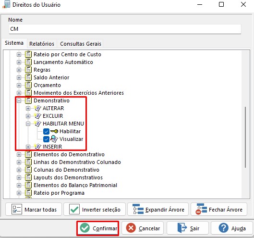Uncheck the Visualizar checkbox

tap(46, 139)
